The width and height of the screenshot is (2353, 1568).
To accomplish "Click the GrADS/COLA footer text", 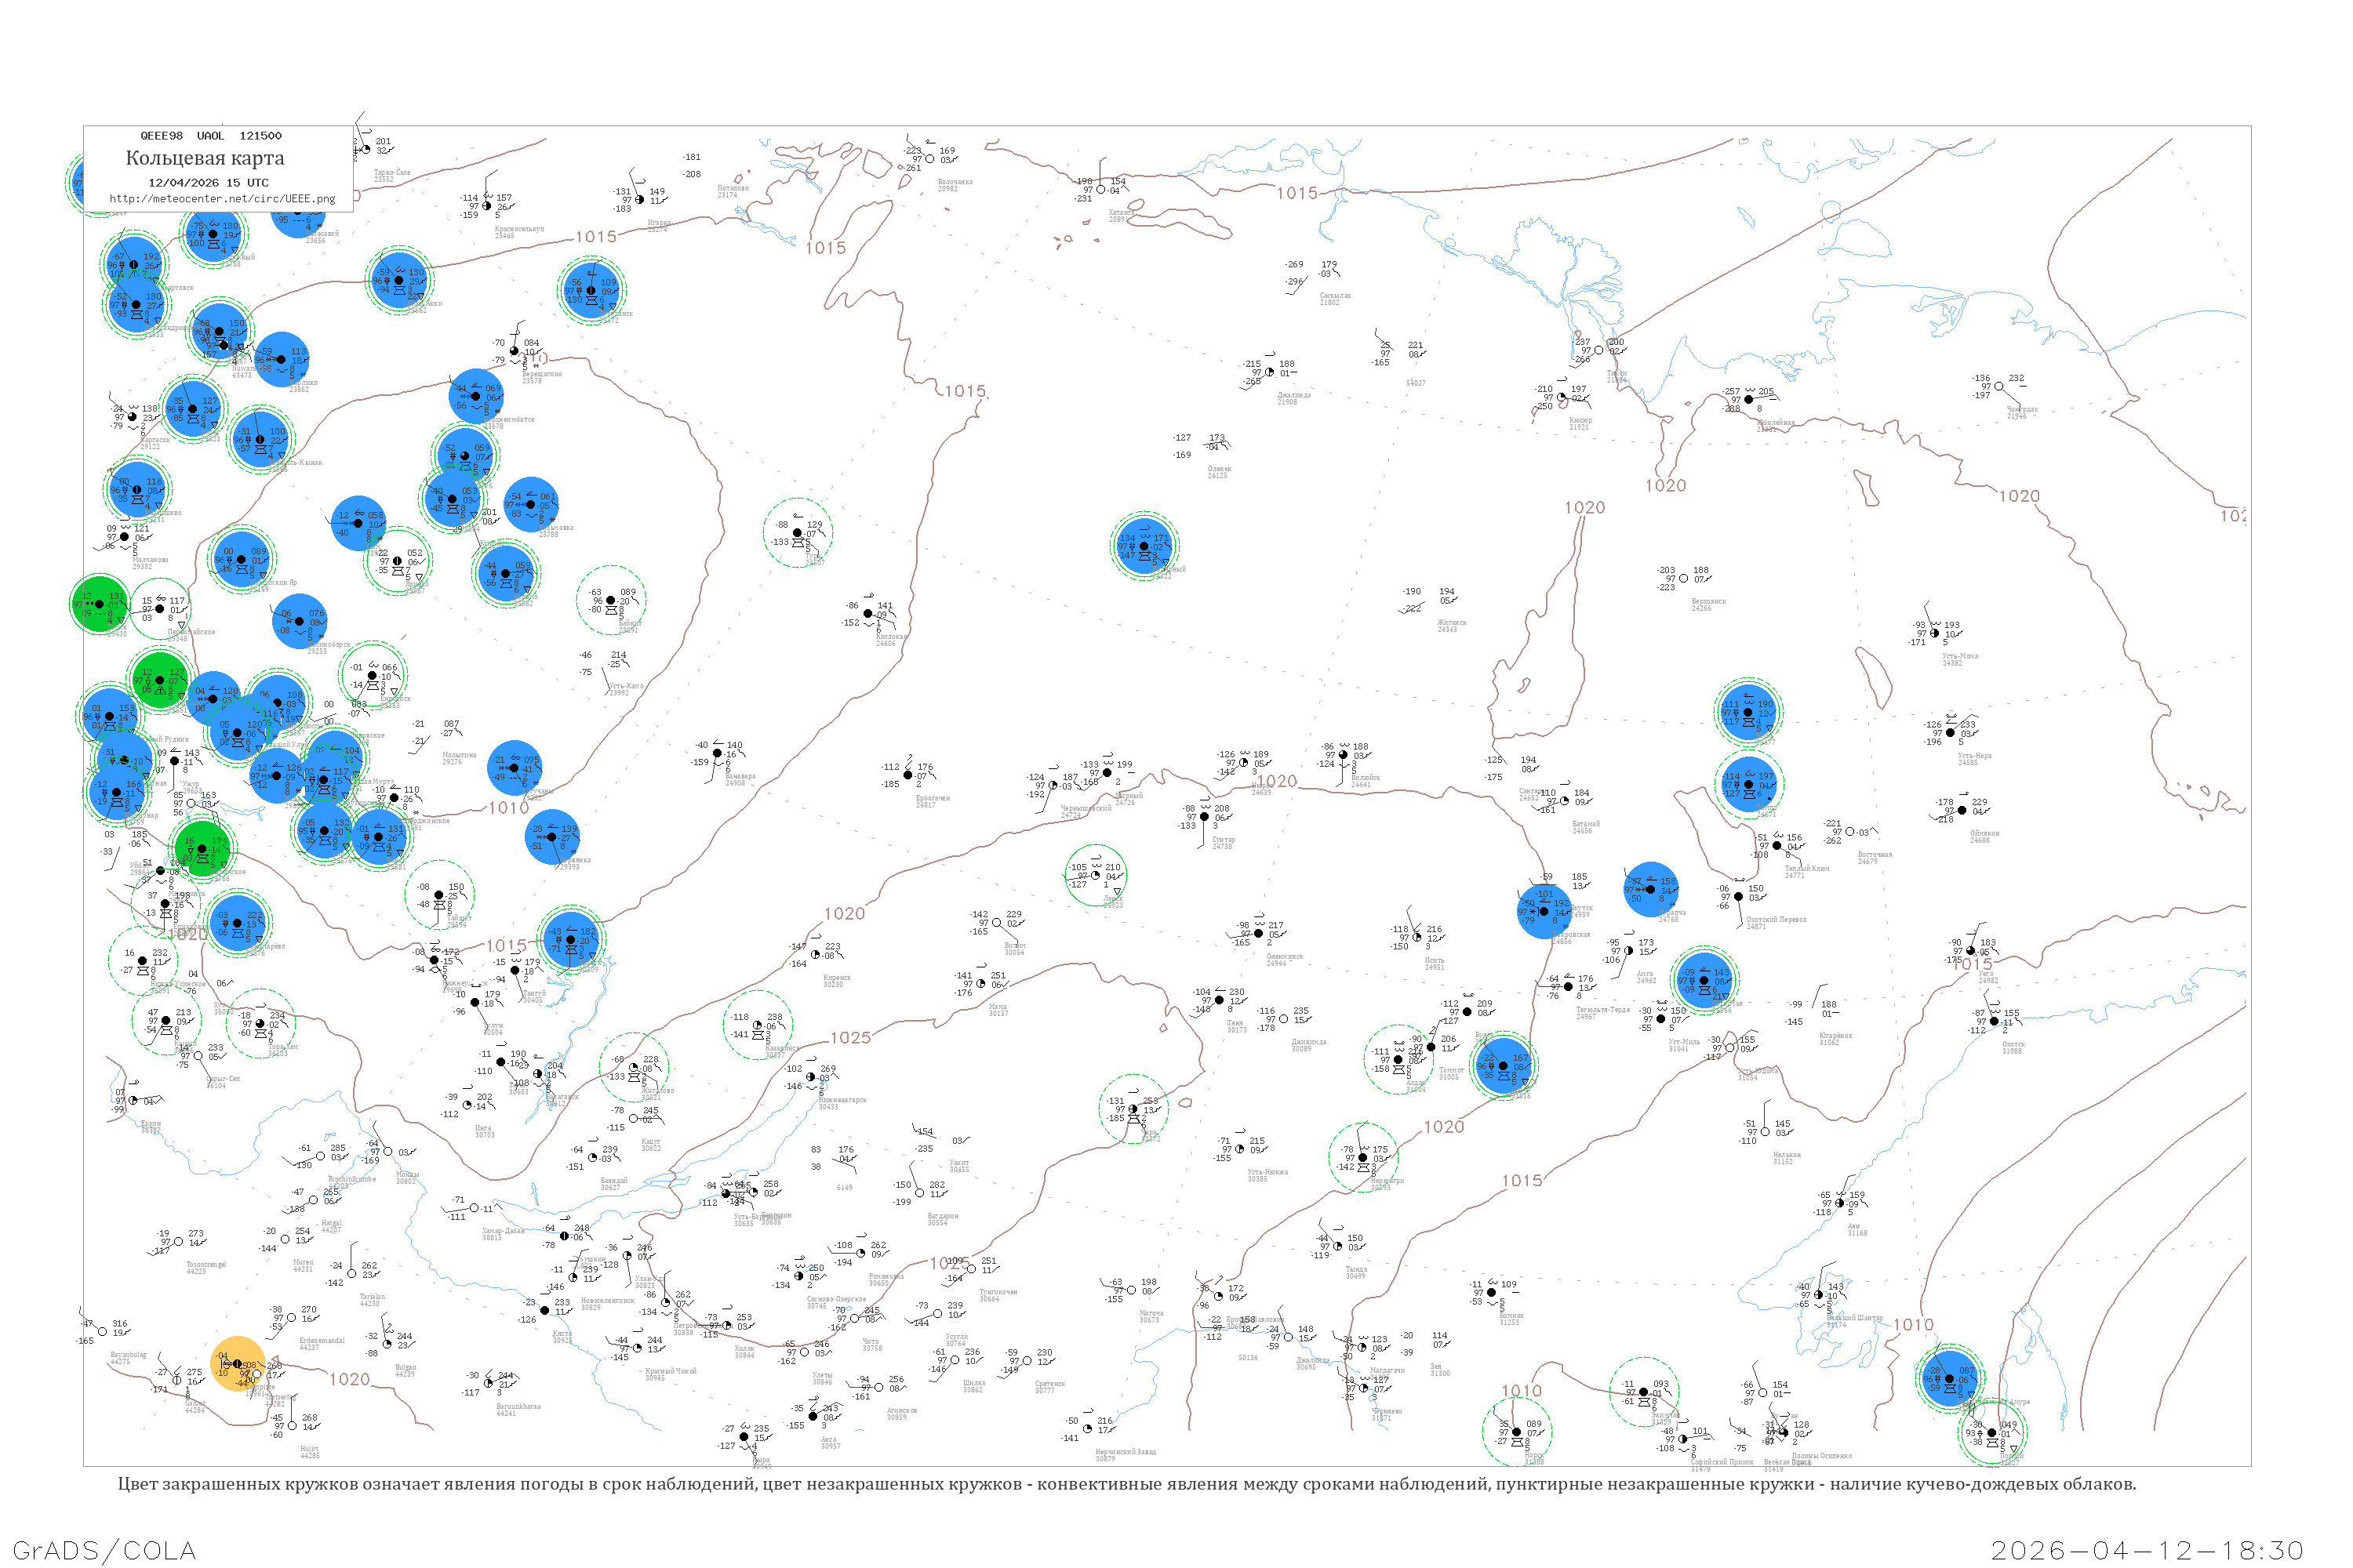I will (x=104, y=1550).
